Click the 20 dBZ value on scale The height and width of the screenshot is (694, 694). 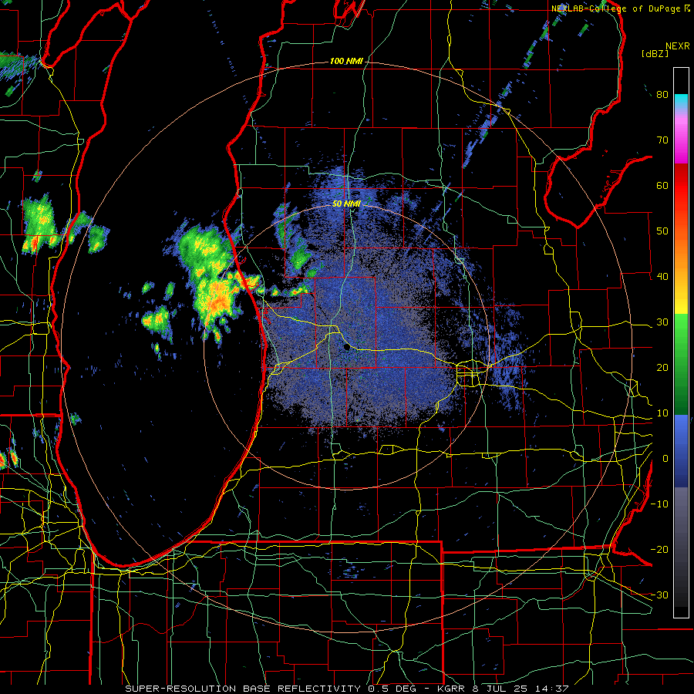662,368
